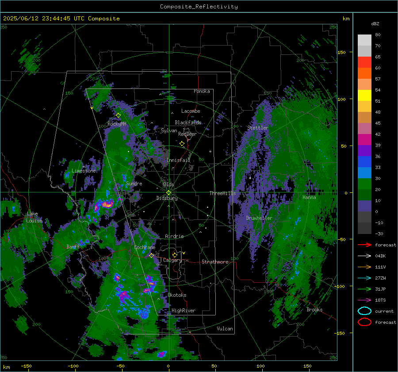Click the white asterisk marker east of Innisfail
This screenshot has width=398, height=372.
tap(210, 152)
